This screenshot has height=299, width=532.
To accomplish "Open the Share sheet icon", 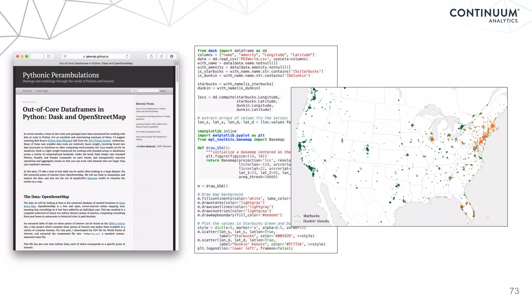I will (x=151, y=56).
